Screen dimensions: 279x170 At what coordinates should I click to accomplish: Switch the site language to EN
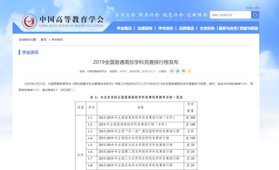pos(257,8)
